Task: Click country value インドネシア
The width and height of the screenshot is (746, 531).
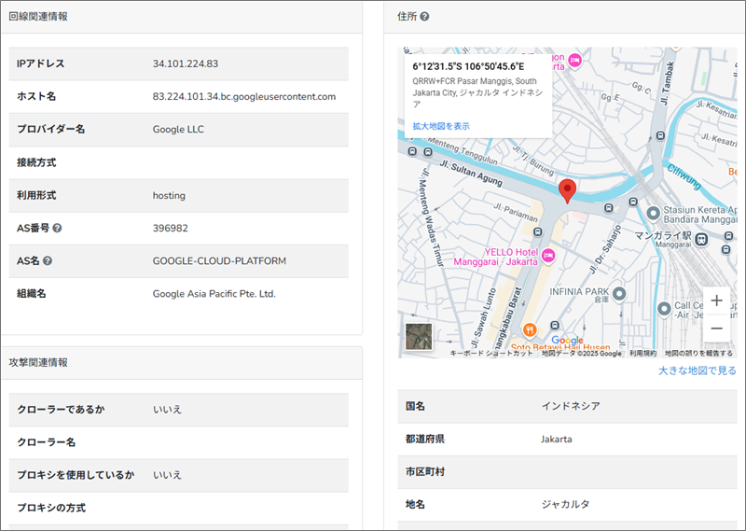Action: click(x=571, y=406)
